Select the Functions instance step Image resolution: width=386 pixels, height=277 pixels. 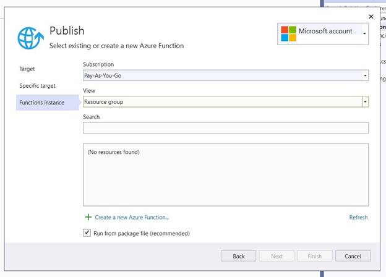click(48, 103)
